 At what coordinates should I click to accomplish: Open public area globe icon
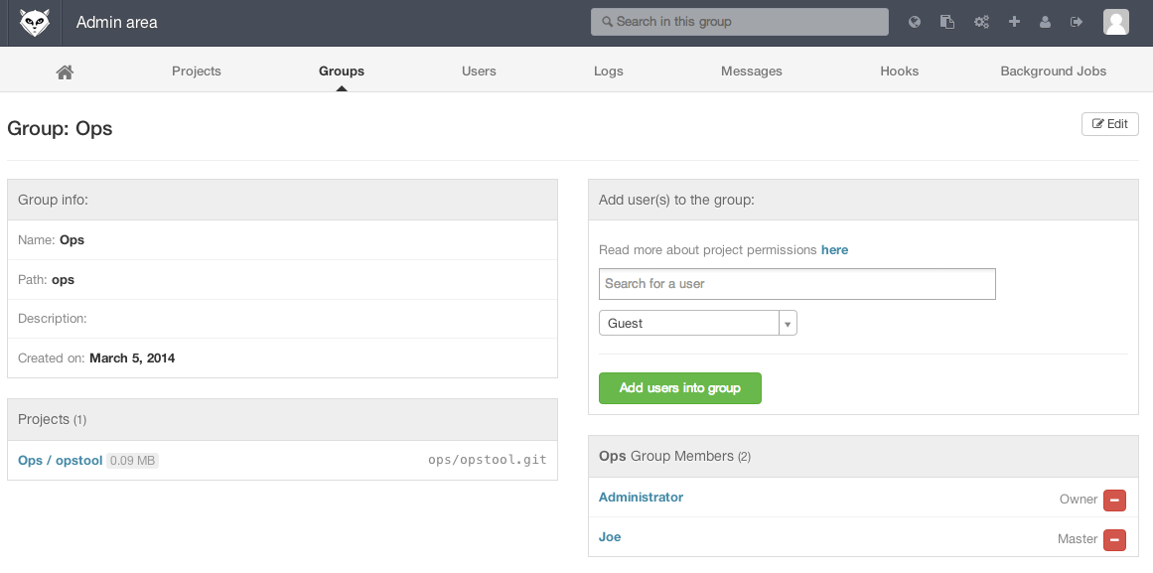[915, 22]
